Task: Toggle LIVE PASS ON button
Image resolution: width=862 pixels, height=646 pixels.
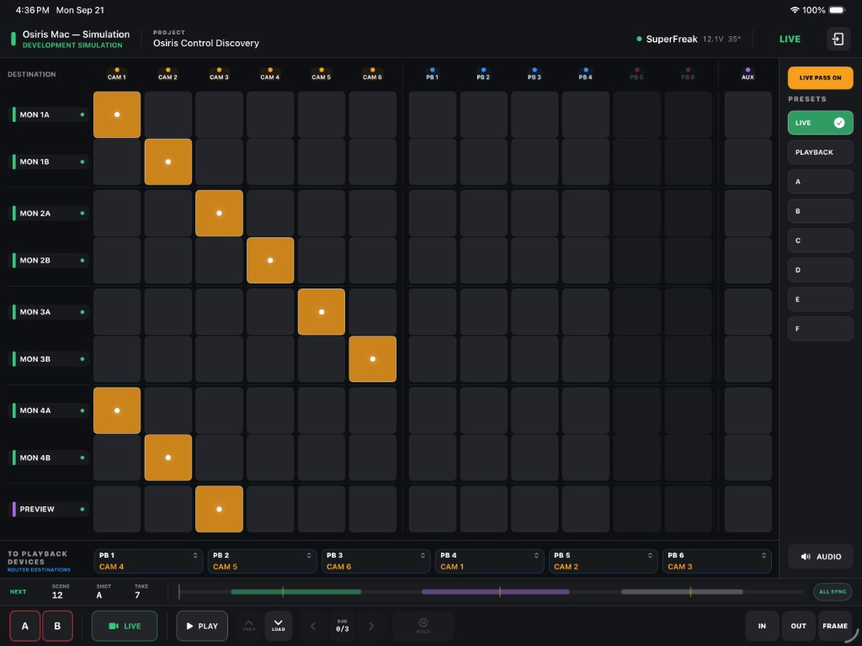Action: 820,77
